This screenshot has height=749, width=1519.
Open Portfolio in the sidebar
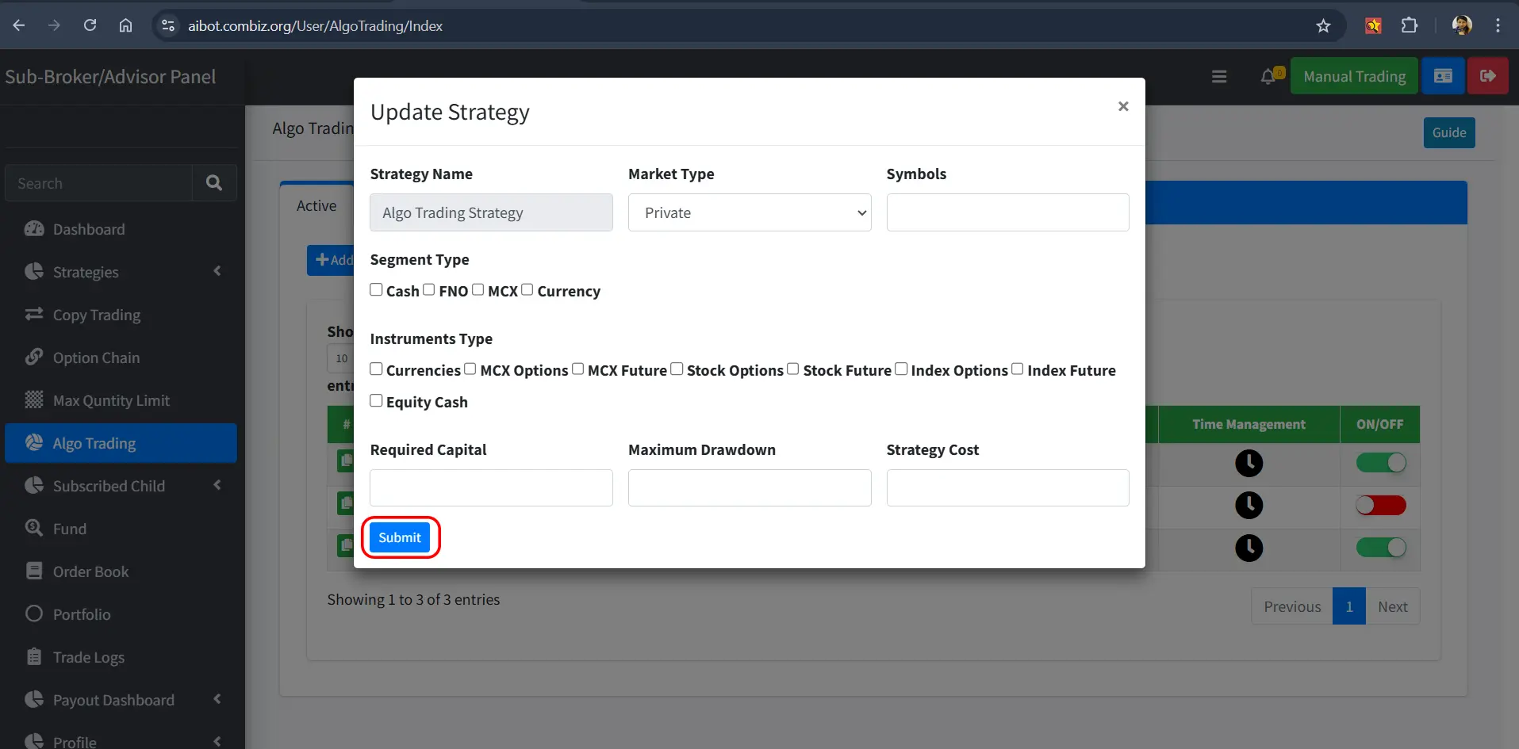(x=121, y=613)
